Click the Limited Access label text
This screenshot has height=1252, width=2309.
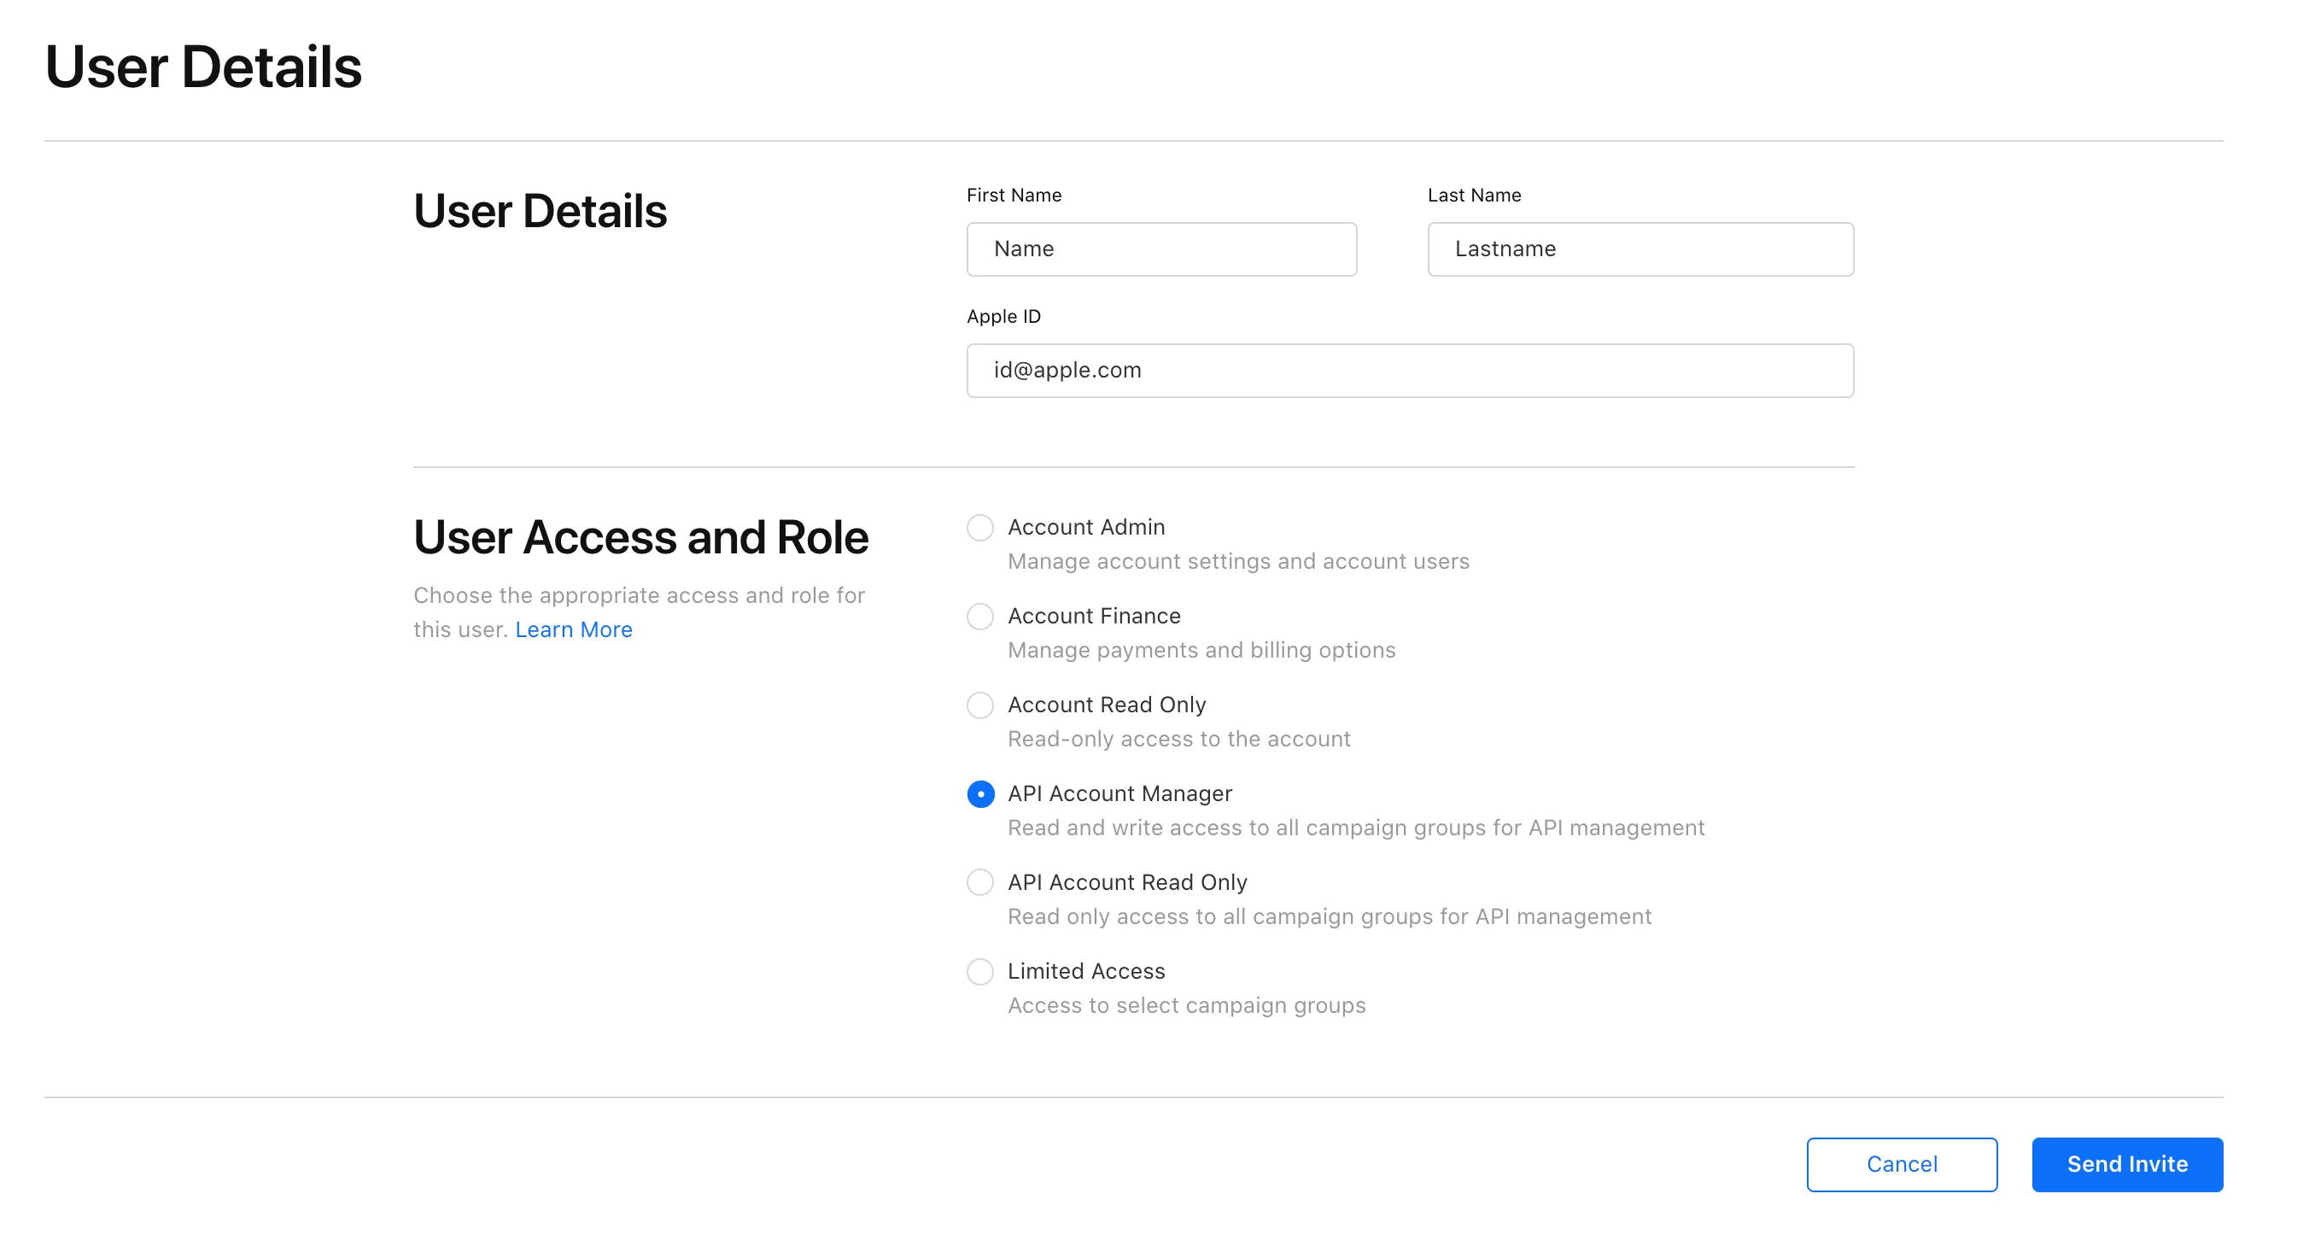1085,970
